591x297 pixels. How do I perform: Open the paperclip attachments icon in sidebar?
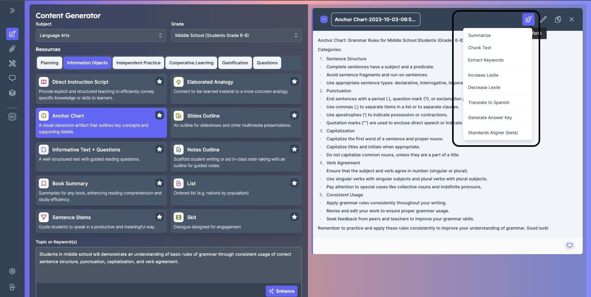pos(12,49)
